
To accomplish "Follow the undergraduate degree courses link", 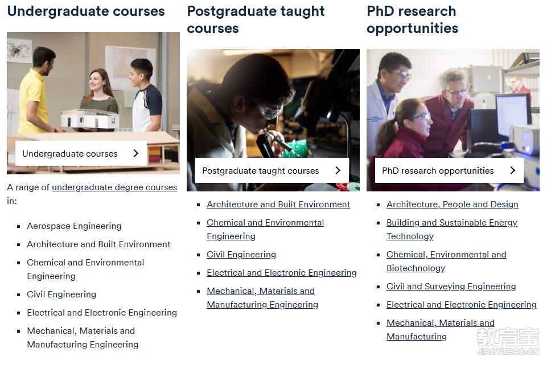I will (x=114, y=187).
